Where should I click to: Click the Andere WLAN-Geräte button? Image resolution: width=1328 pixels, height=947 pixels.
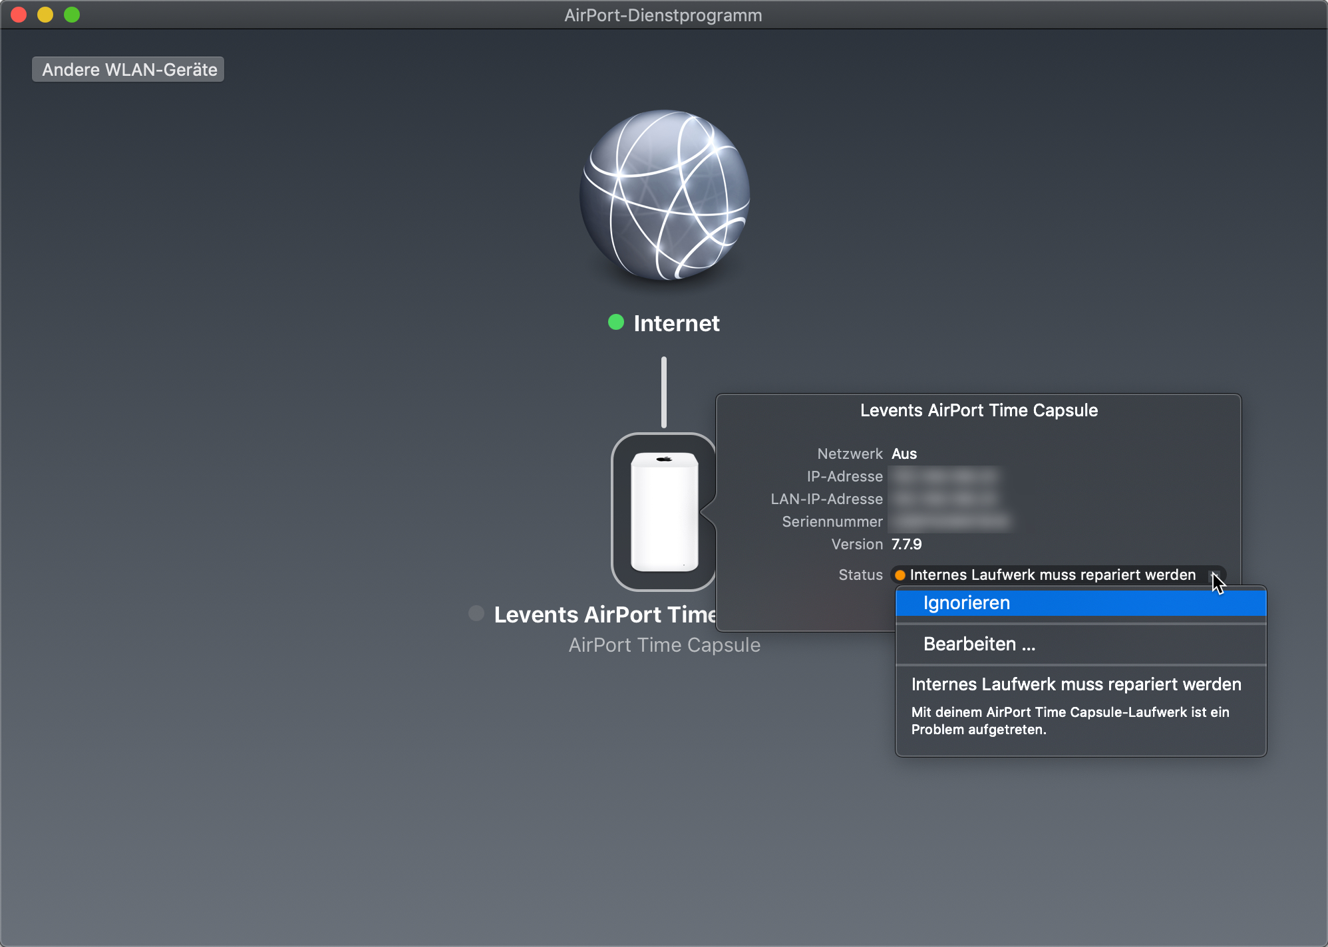pos(128,69)
